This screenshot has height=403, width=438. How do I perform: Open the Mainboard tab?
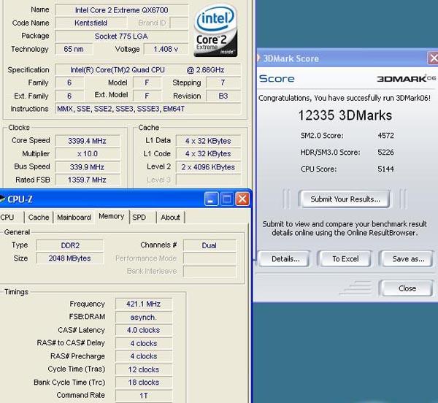(74, 218)
